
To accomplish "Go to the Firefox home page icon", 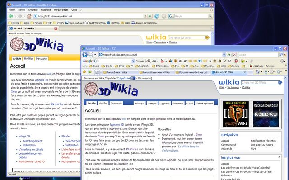I will point(29,16).
